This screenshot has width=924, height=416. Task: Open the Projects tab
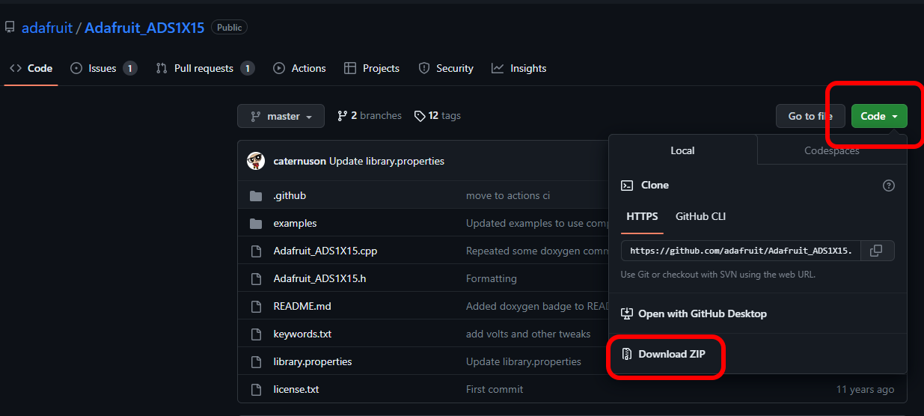click(x=372, y=68)
